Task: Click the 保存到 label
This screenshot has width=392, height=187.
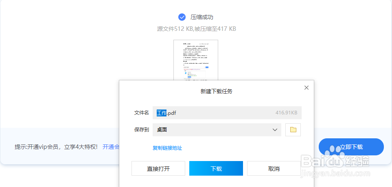Action: (x=142, y=130)
